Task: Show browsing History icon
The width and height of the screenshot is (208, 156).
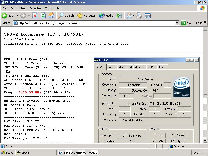Action: click(119, 16)
